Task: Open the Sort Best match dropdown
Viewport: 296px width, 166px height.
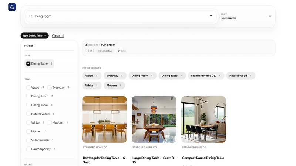Action: click(x=246, y=16)
